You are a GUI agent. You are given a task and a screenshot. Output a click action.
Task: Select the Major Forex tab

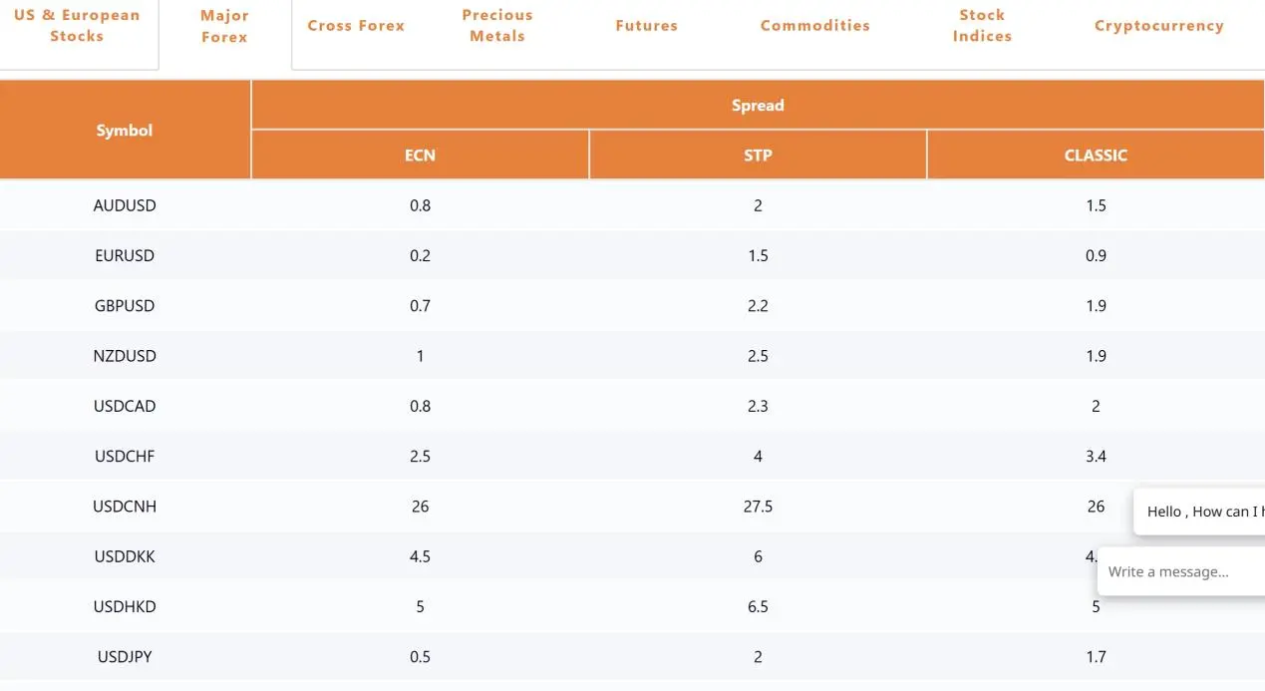point(224,27)
